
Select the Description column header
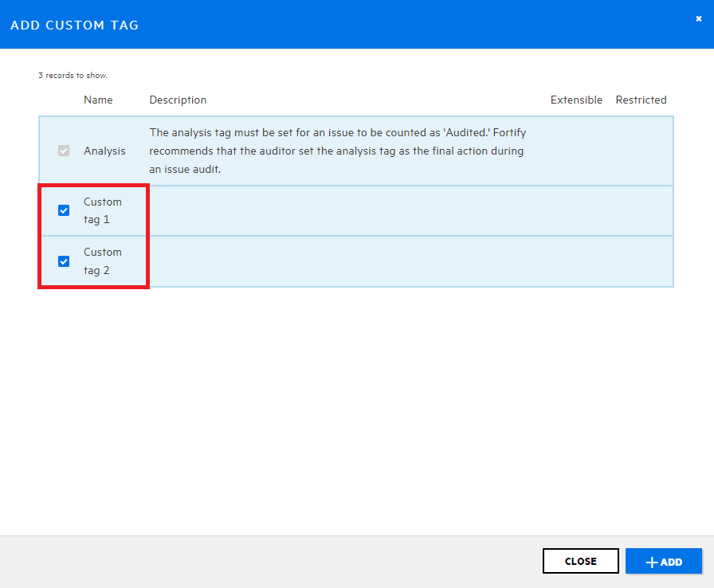[x=178, y=100]
